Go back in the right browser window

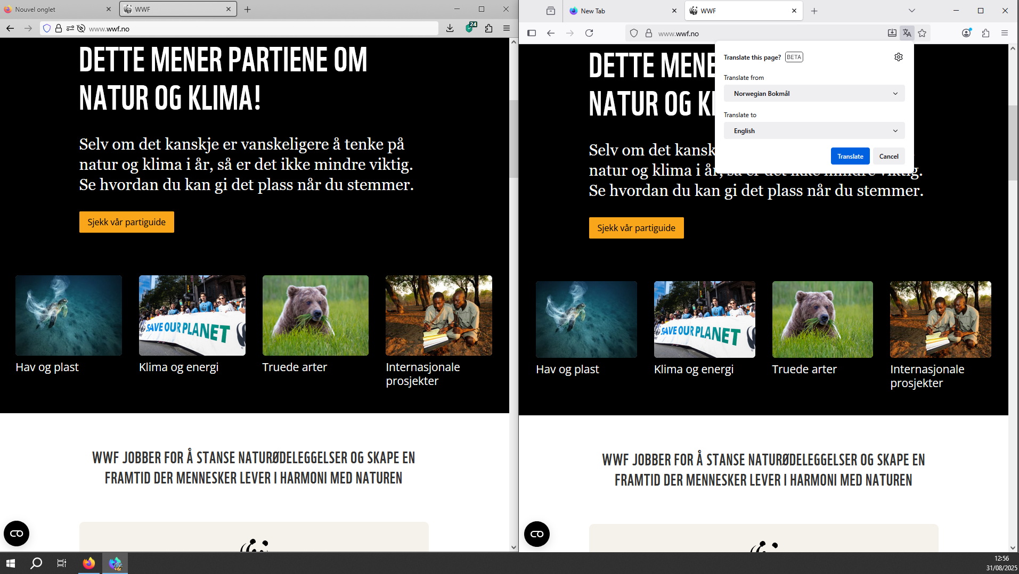551,33
